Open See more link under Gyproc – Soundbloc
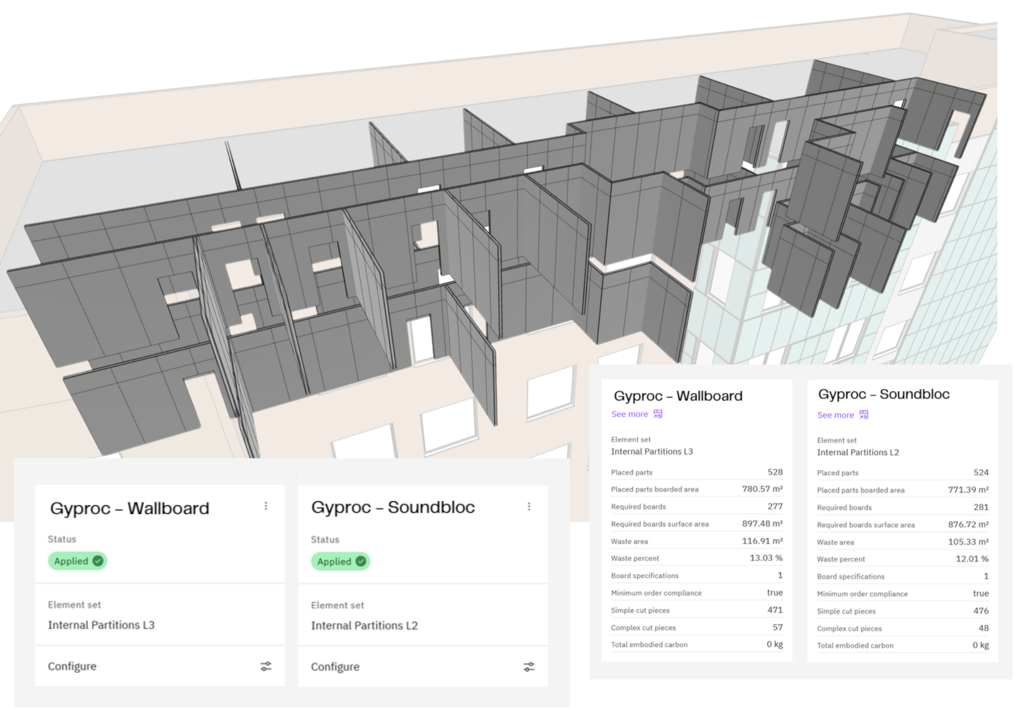 point(835,415)
